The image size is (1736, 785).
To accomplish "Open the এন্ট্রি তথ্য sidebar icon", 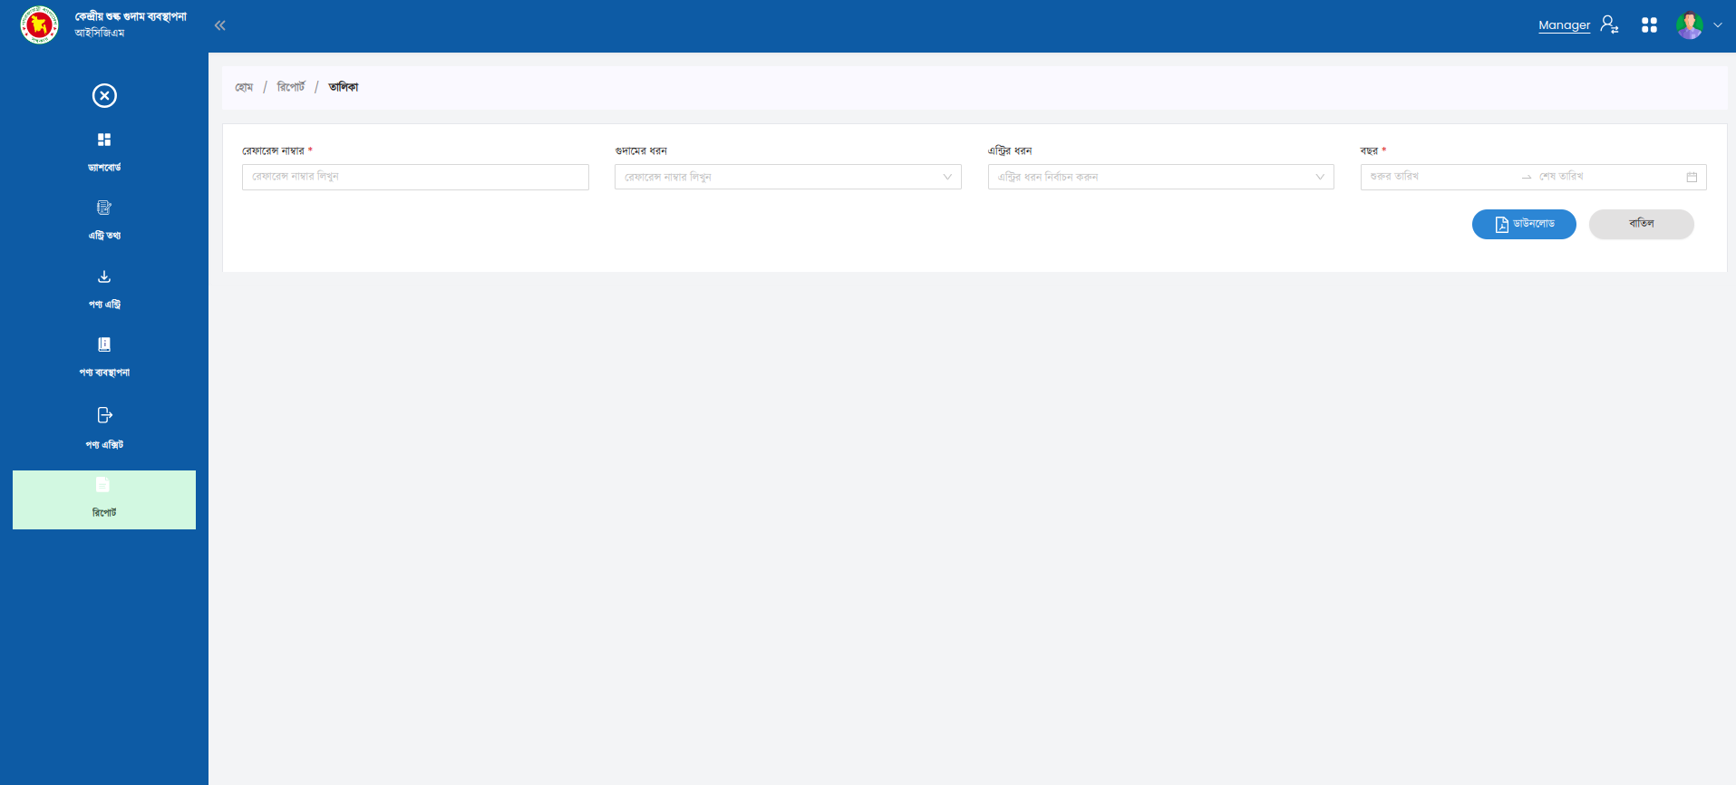I will (104, 208).
